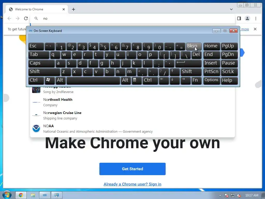Click the Help key on on-screen keyboard

coord(229,81)
